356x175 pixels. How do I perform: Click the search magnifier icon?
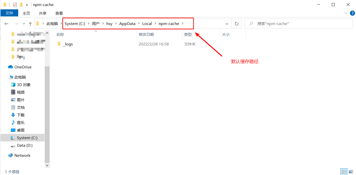pyautogui.click(x=251, y=24)
